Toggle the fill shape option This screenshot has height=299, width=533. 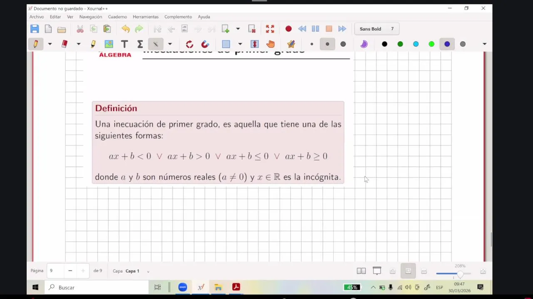364,44
